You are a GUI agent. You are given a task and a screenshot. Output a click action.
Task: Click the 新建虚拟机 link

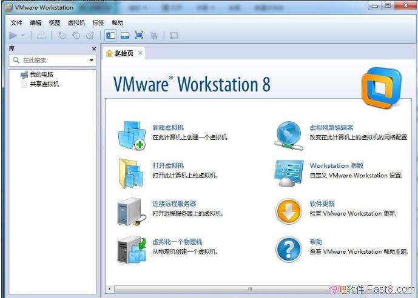coord(168,128)
